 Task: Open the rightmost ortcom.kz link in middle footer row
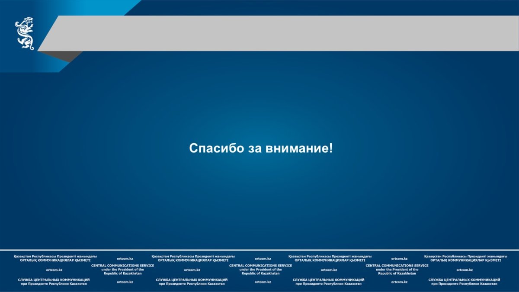[x=465, y=270]
